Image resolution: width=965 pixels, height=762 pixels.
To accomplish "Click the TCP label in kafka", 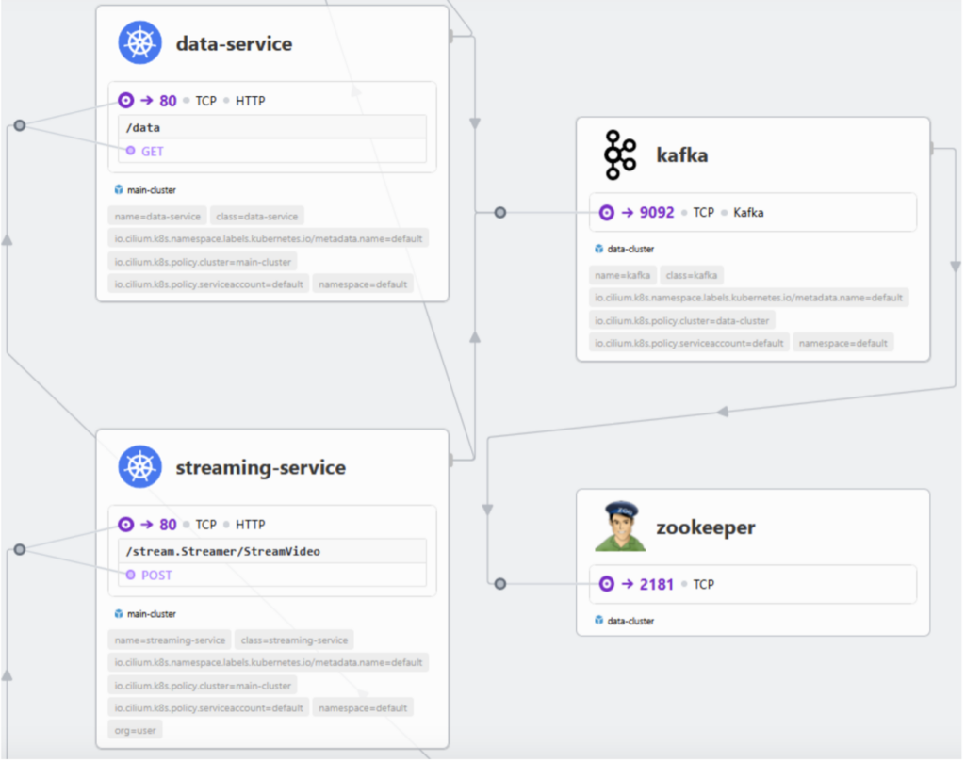I will [x=703, y=213].
